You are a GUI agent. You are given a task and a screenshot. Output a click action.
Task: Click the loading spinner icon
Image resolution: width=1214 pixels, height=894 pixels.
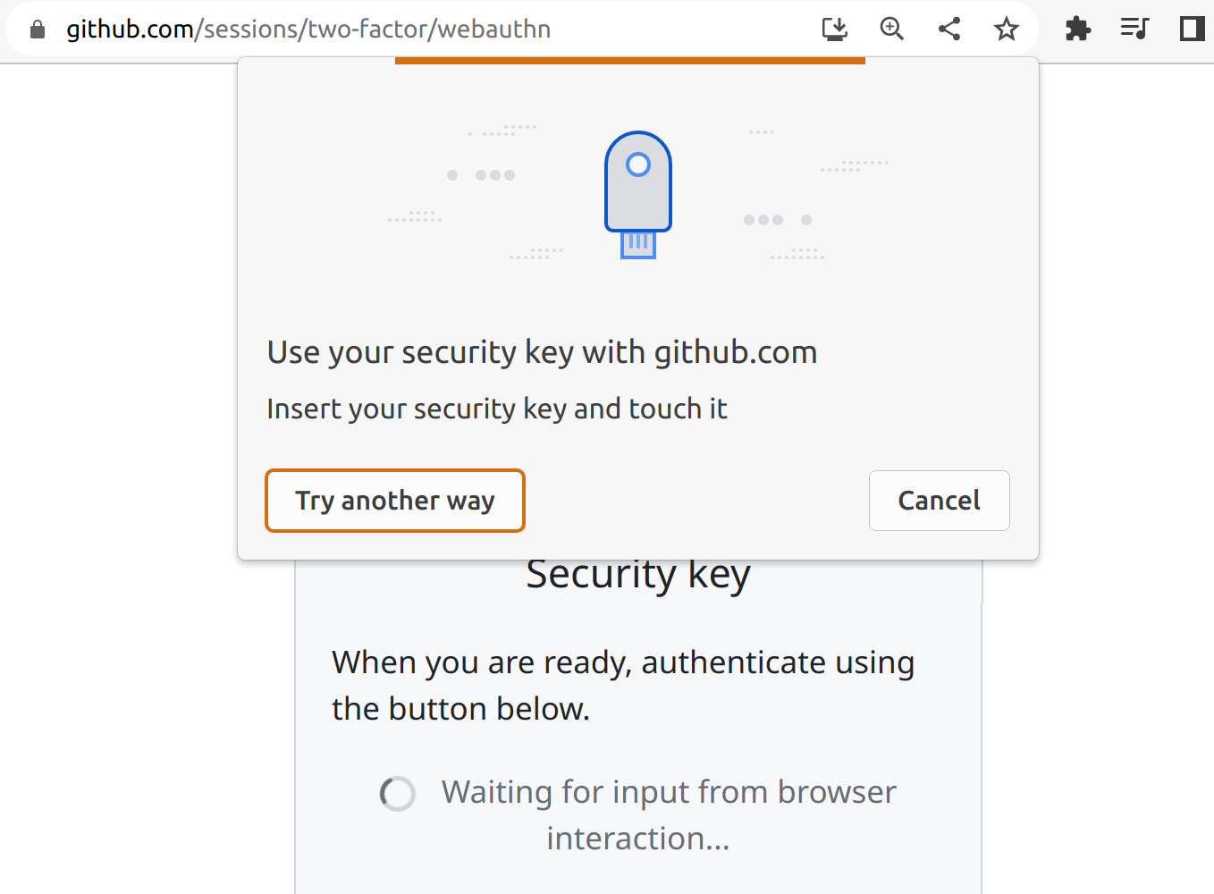point(398,793)
